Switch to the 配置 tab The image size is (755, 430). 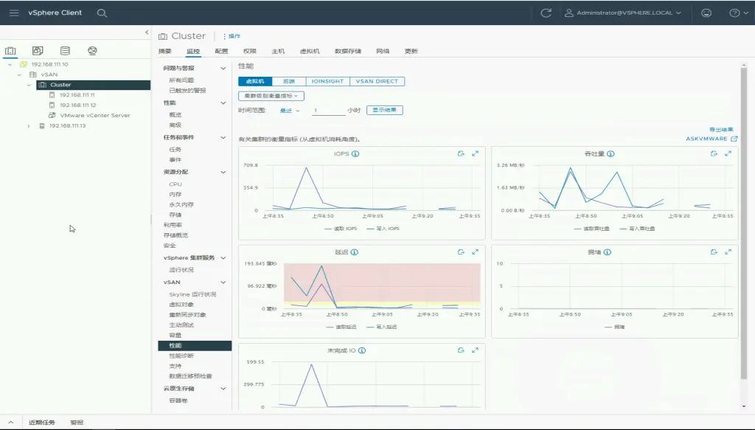click(221, 52)
